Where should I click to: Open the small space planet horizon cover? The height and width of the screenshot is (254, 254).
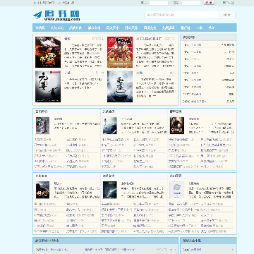click(110, 190)
